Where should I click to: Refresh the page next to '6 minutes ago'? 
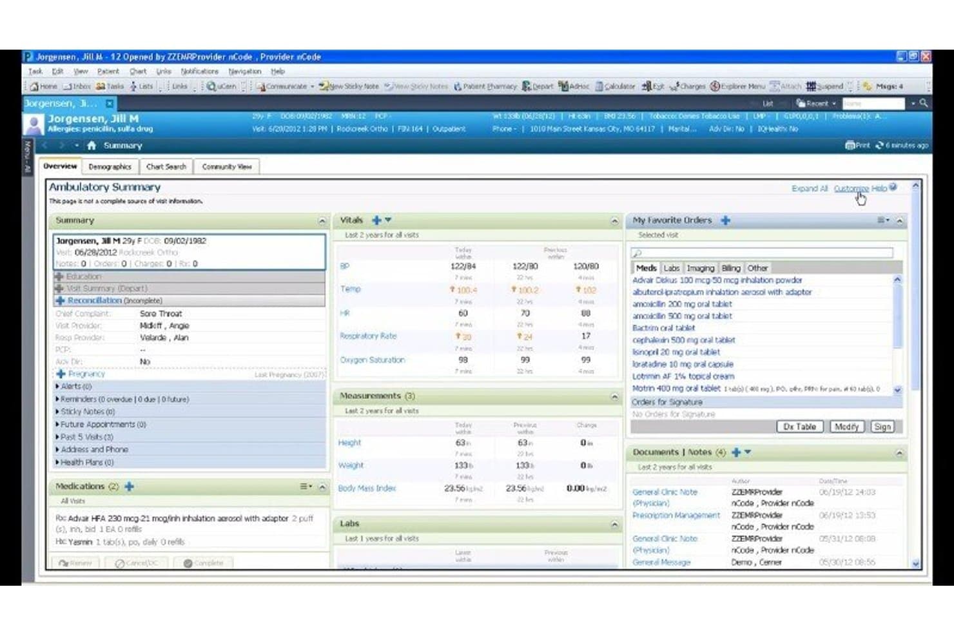pyautogui.click(x=879, y=146)
